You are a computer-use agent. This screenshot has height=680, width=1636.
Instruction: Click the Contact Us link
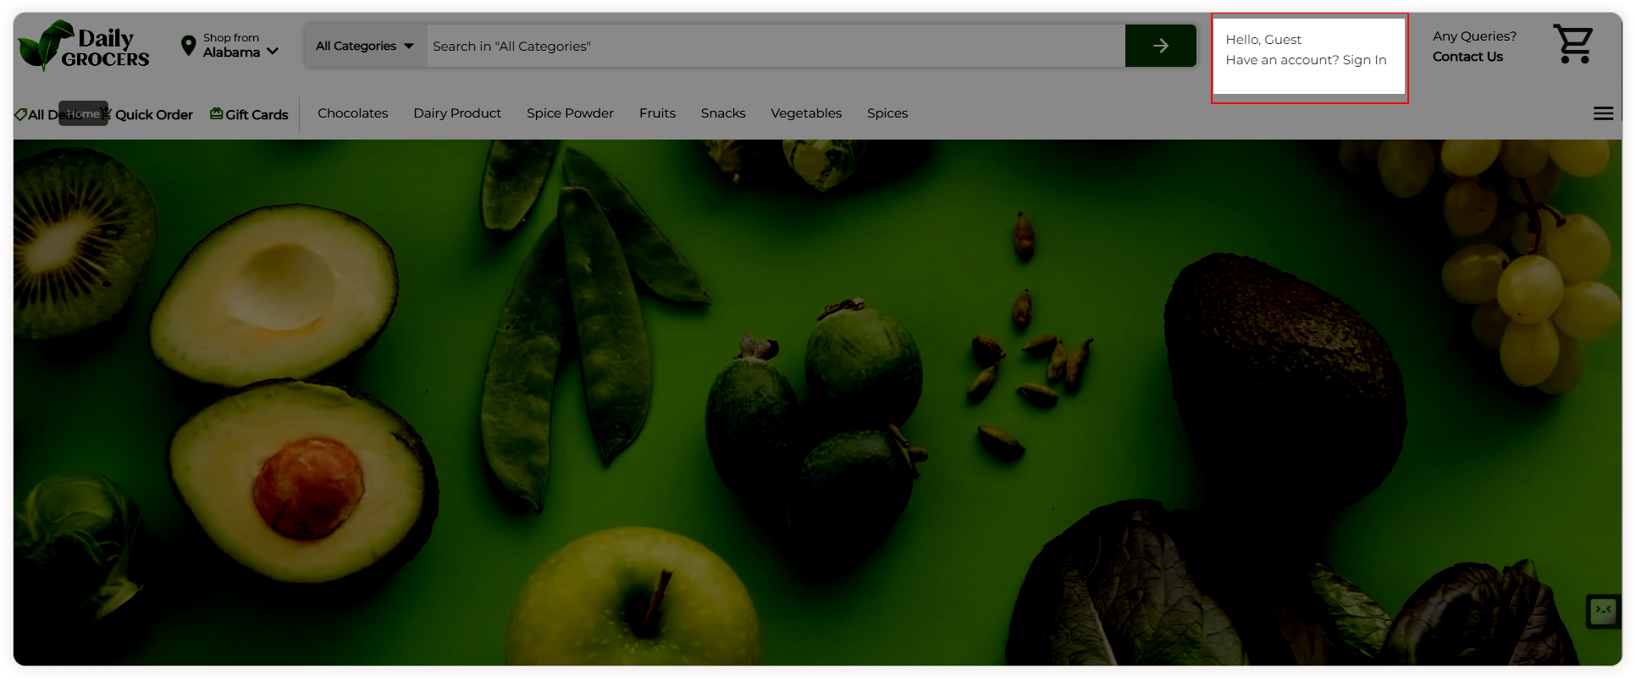tap(1467, 57)
